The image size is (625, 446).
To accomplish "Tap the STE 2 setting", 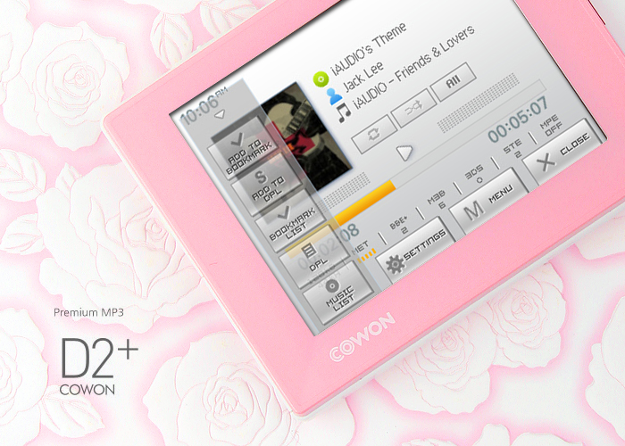I will click(x=513, y=149).
